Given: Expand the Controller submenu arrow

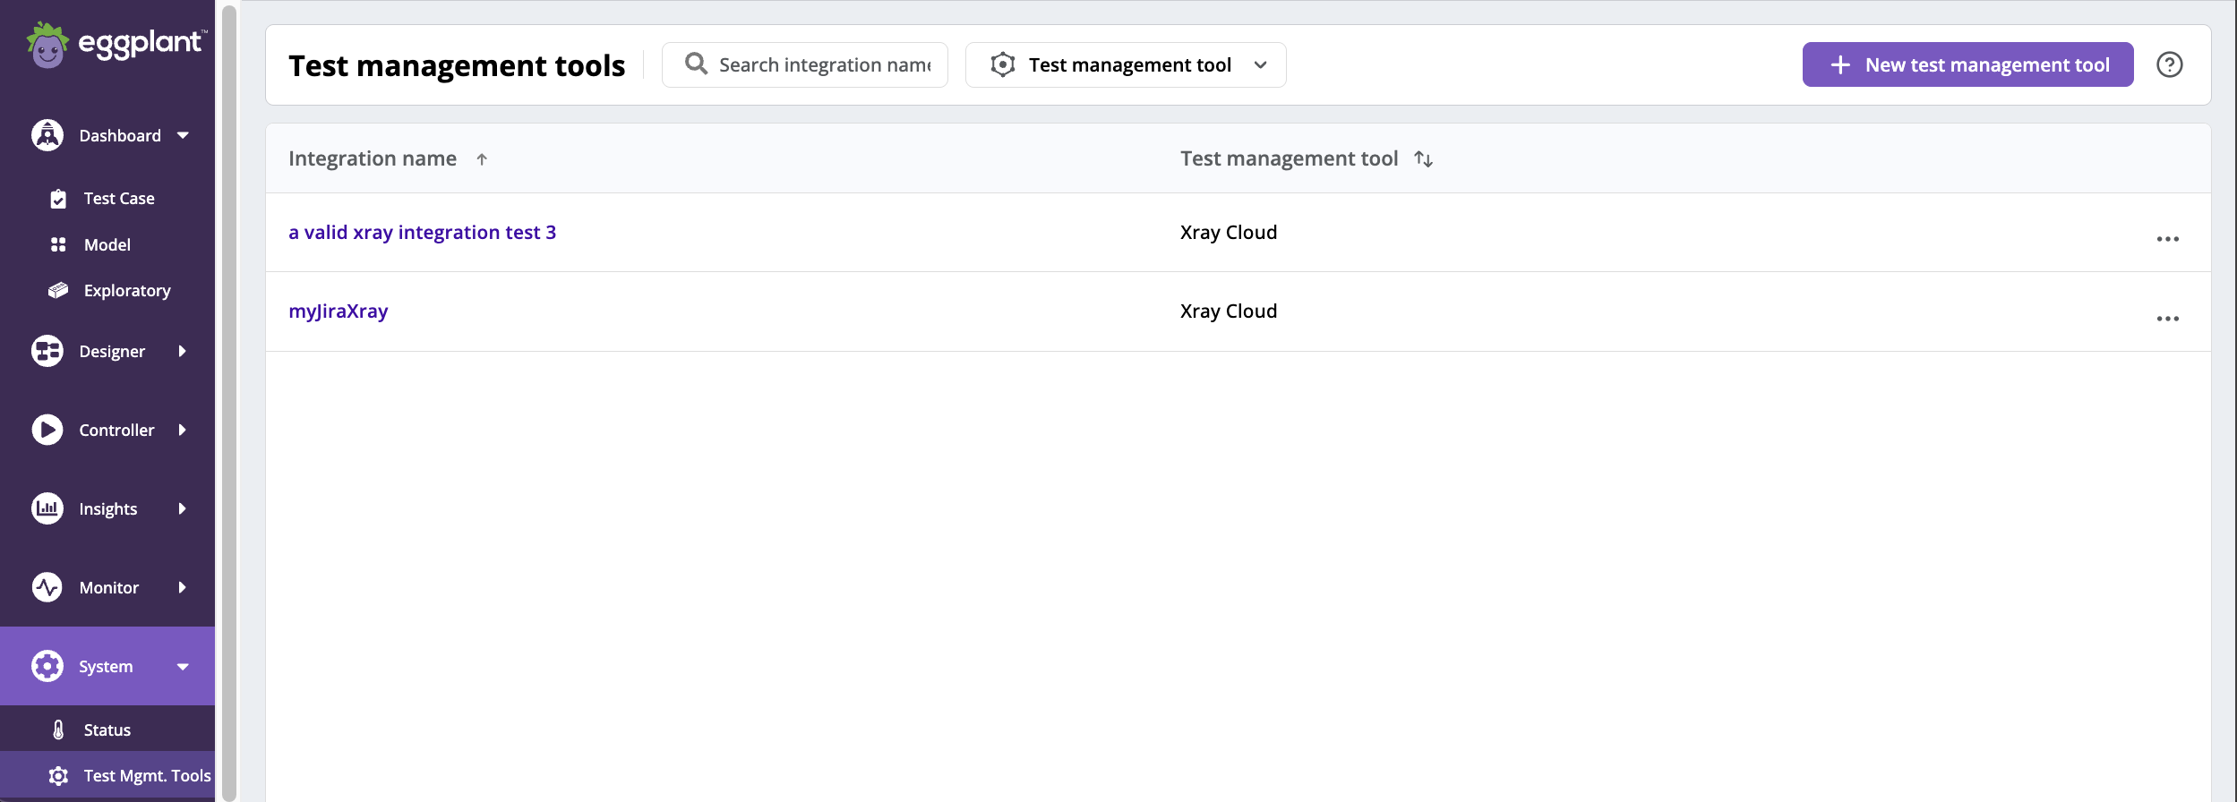Looking at the screenshot, I should (x=183, y=430).
